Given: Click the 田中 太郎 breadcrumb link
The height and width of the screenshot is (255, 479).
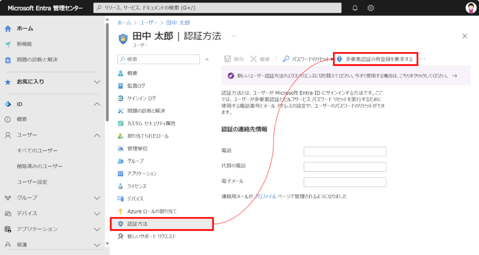Looking at the screenshot, I should click(x=178, y=22).
